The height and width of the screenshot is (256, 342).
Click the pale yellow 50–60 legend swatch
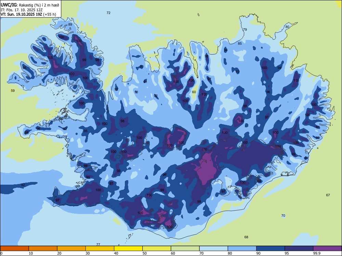point(157,248)
